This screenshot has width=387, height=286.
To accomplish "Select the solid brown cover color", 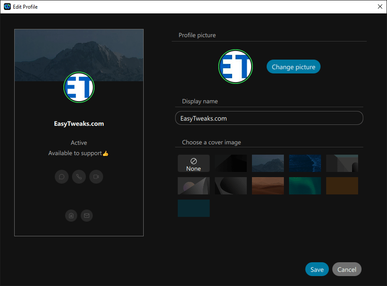I will pyautogui.click(x=342, y=186).
